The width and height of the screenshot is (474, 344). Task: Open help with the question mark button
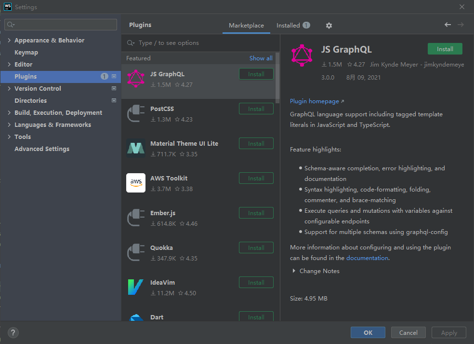13,333
